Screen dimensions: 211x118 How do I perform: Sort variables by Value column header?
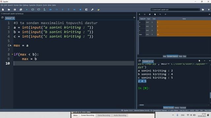point(184,19)
